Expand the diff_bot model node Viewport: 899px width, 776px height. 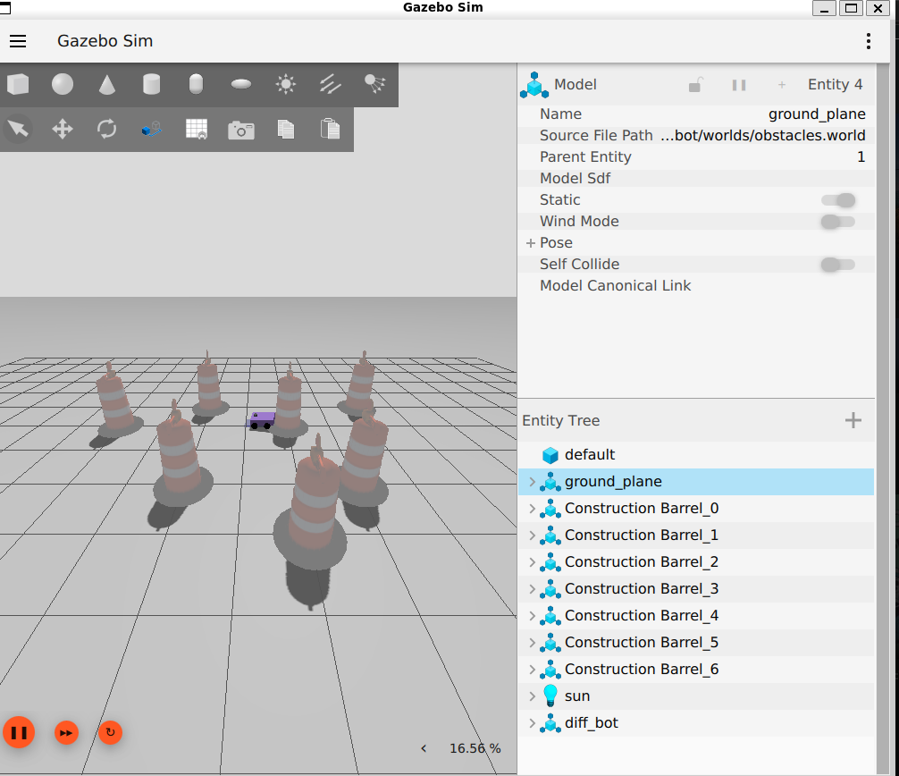532,722
